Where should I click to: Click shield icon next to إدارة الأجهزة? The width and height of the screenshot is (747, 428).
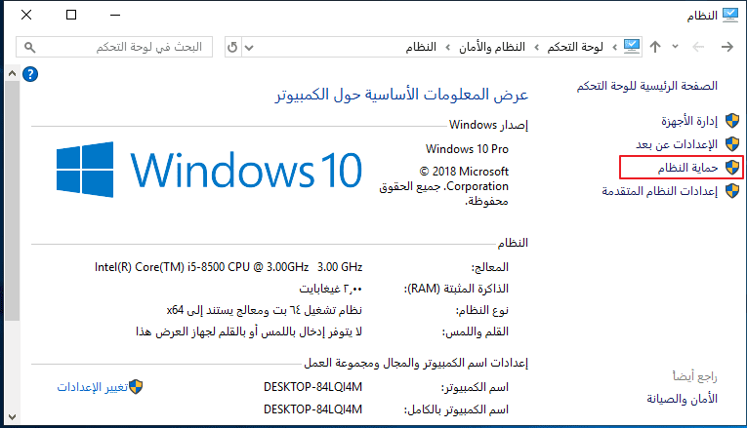pos(732,121)
